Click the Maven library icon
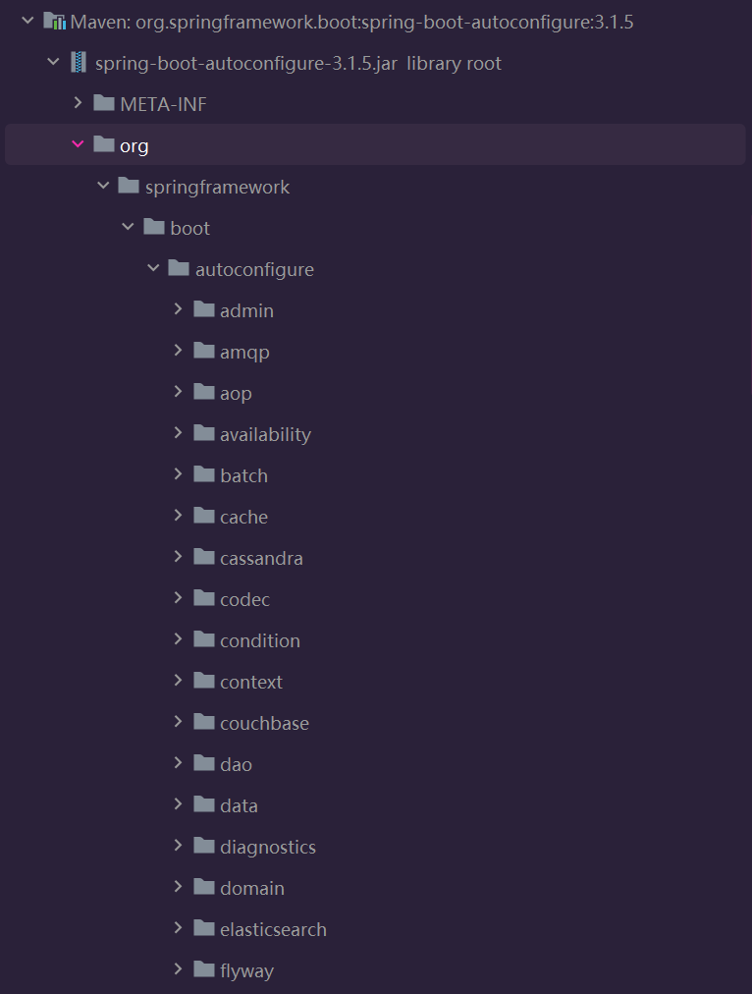 click(x=54, y=22)
